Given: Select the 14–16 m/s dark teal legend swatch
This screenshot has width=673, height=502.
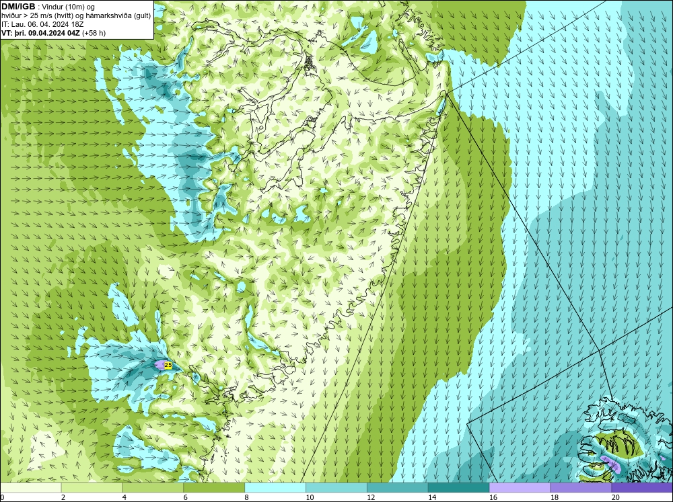Looking at the screenshot, I should pyautogui.click(x=459, y=488).
